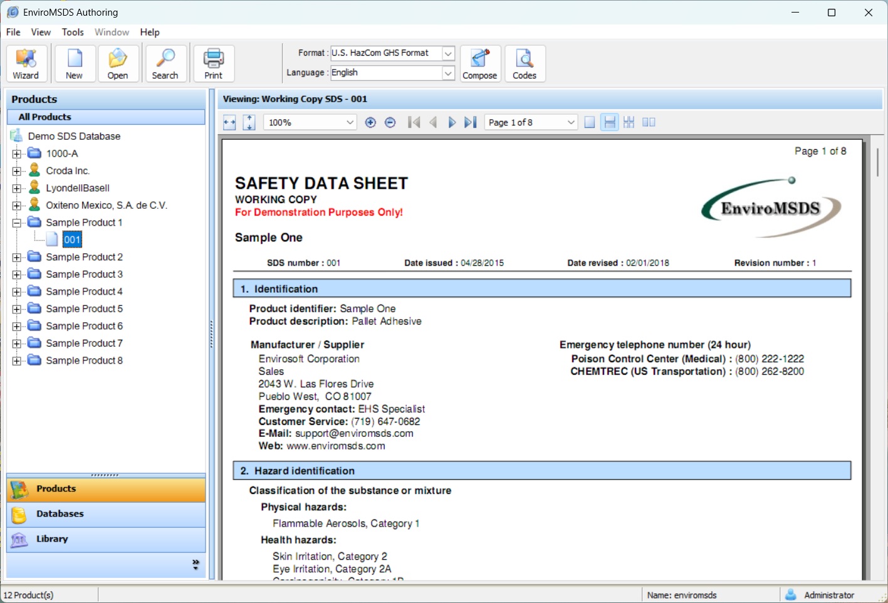
Task: Switch to continuous page view
Action: pos(609,122)
